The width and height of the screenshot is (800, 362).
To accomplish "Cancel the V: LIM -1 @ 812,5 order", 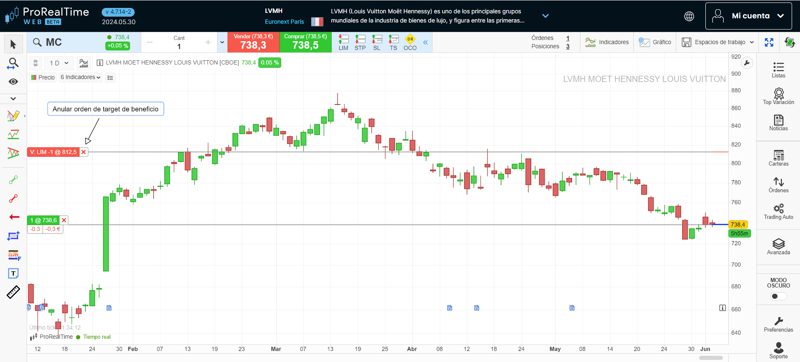I will (x=84, y=152).
